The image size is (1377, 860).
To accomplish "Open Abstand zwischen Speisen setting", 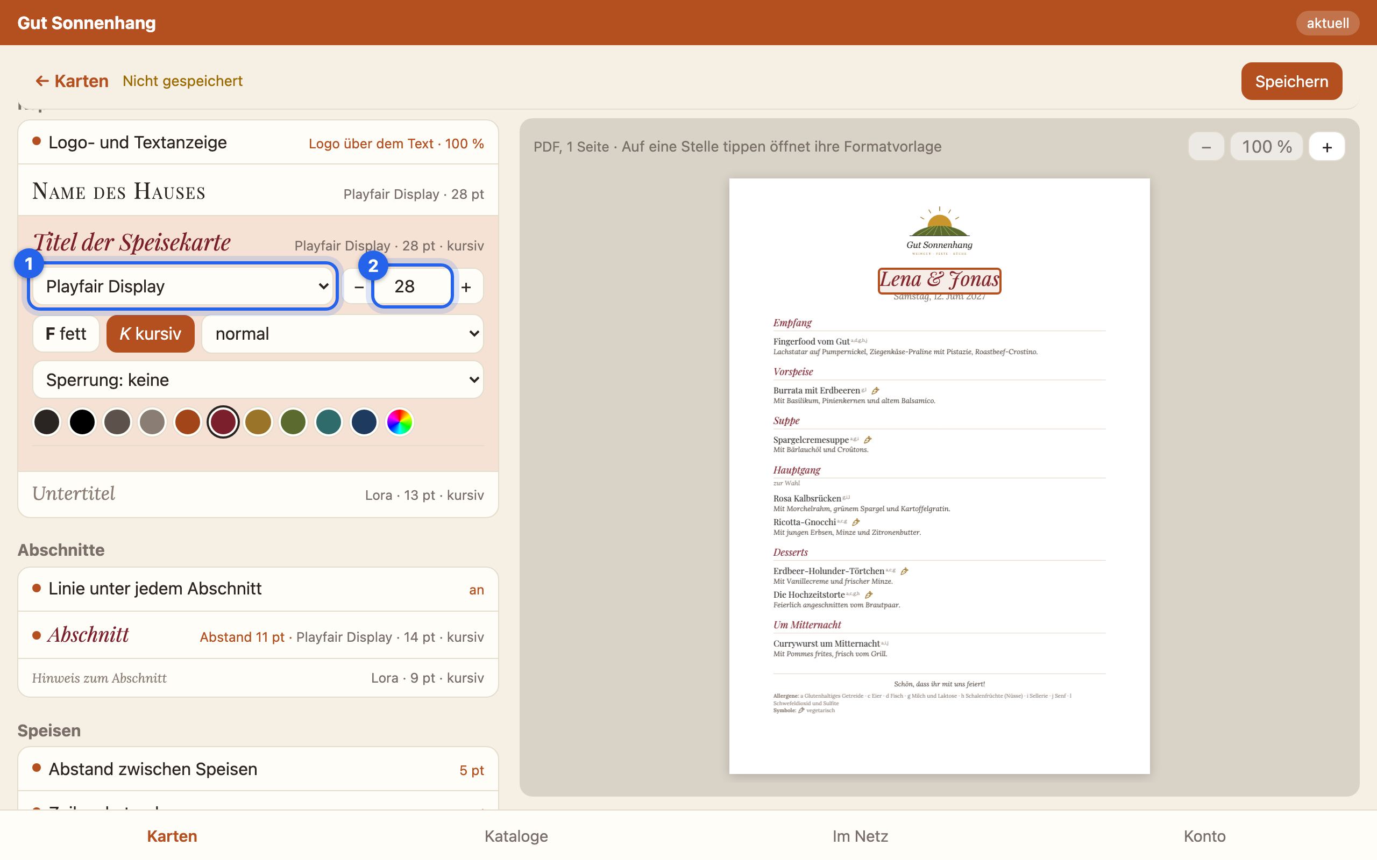I will pos(258,770).
